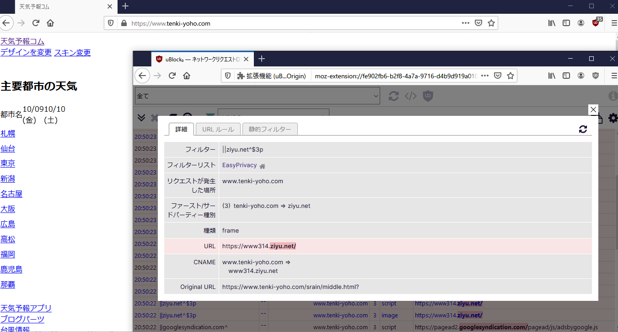Expand rows with double chevron icon
The height and width of the screenshot is (332, 618).
coord(142,118)
